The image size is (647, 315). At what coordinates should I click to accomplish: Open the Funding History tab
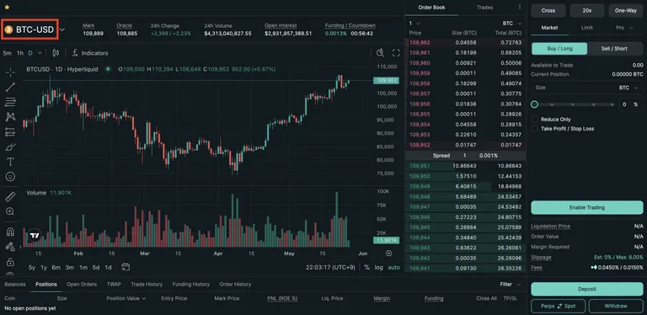[x=190, y=284]
